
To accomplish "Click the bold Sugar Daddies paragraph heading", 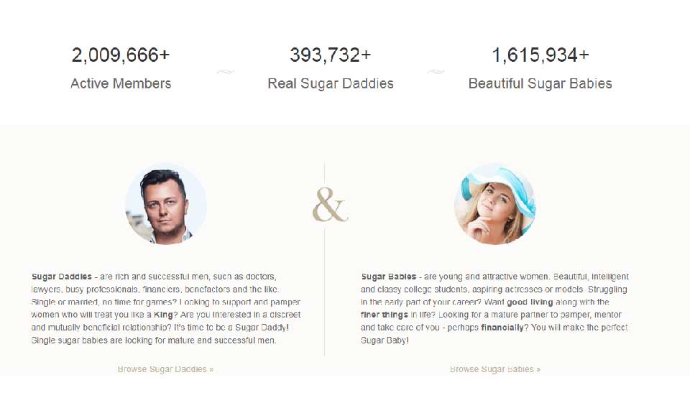I will [x=62, y=277].
